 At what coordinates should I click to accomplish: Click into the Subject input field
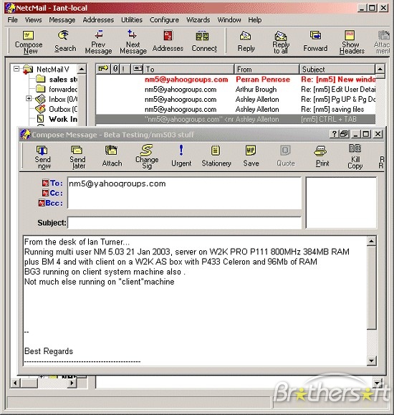click(184, 223)
